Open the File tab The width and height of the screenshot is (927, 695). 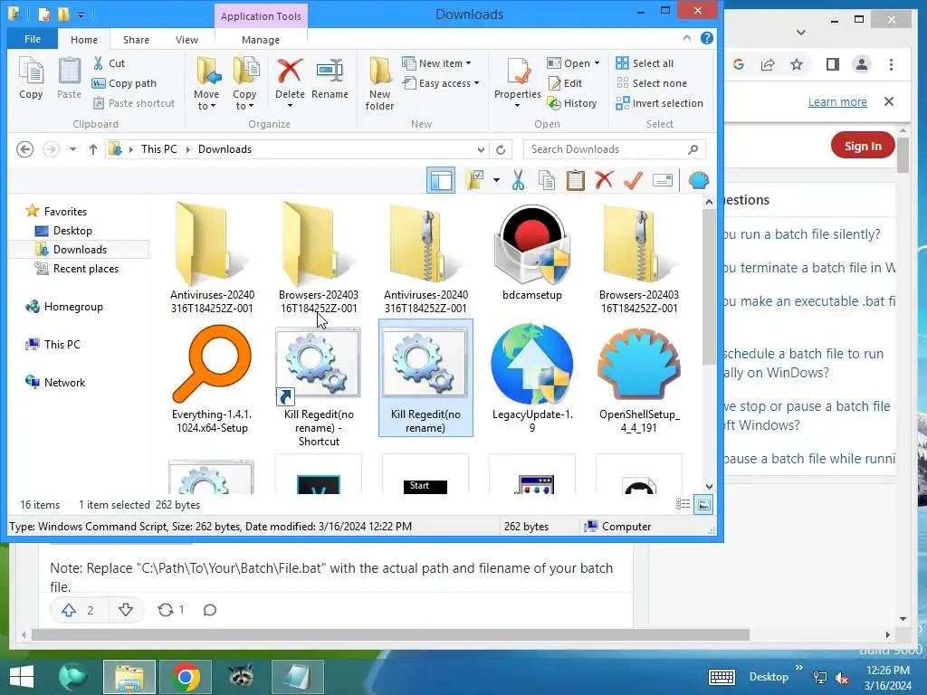pyautogui.click(x=33, y=39)
